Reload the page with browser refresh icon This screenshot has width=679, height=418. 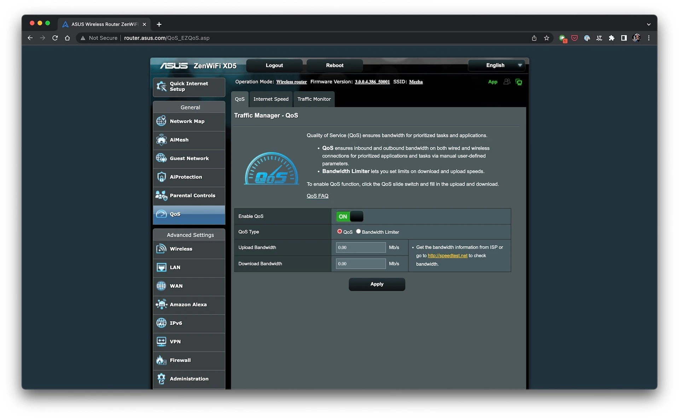[x=55, y=38]
